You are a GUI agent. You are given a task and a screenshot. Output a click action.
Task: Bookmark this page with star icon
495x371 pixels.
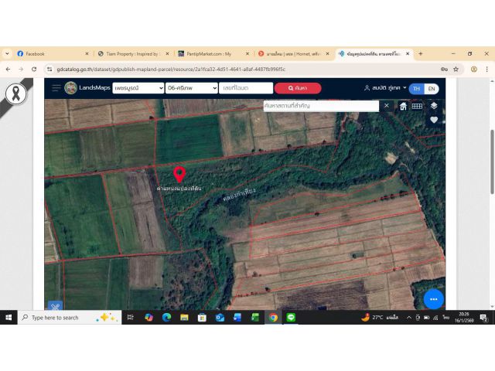coord(456,69)
